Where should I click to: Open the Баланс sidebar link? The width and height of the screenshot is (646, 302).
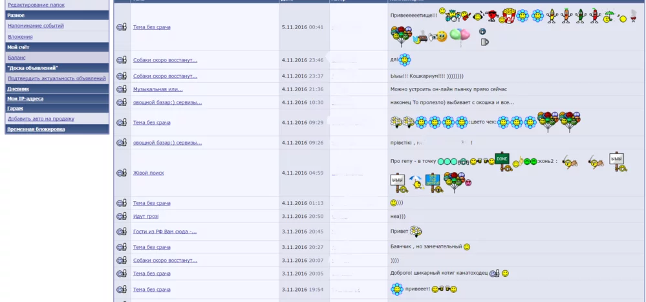point(16,58)
